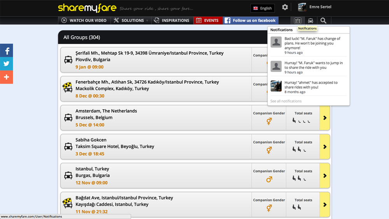Screen dimensions: 389x219
Task: Click the notifications list icon
Action: 298,21
